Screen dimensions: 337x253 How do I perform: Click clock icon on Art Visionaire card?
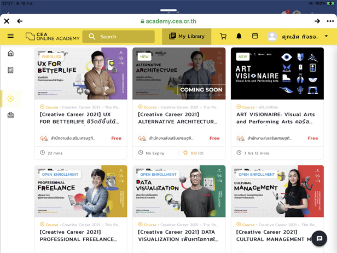coord(239,153)
